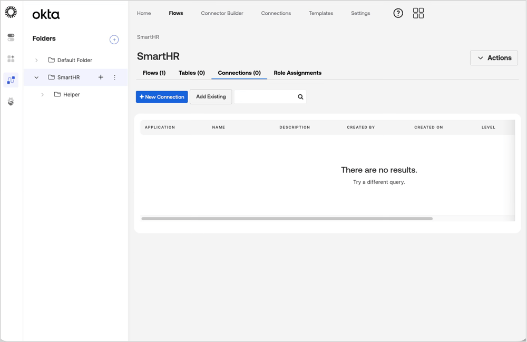The image size is (527, 342).
Task: Open Settings in top navigation
Action: coord(360,13)
